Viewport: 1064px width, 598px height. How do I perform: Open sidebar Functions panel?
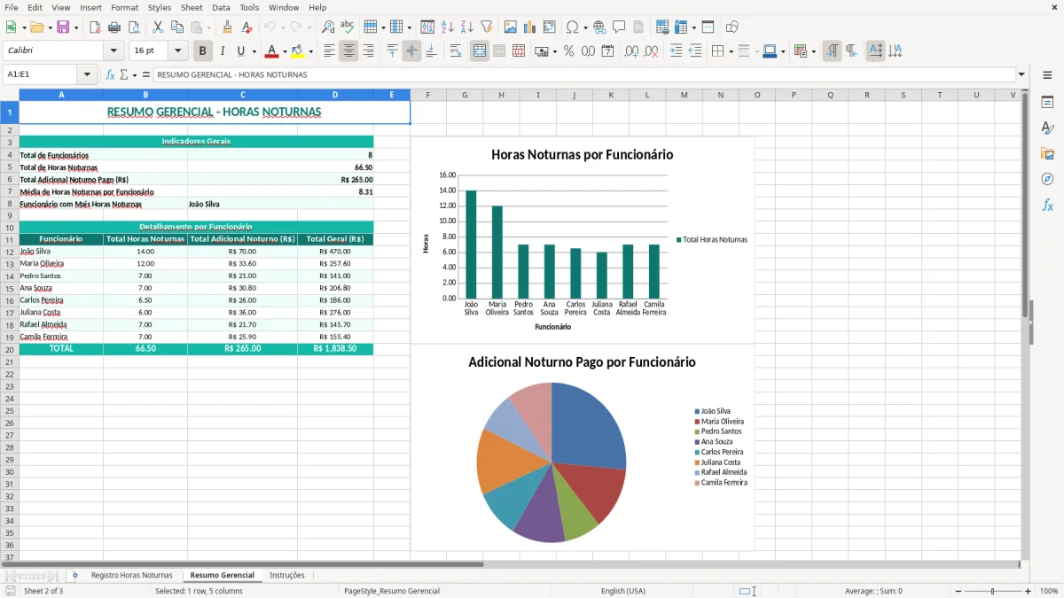[x=1047, y=205]
